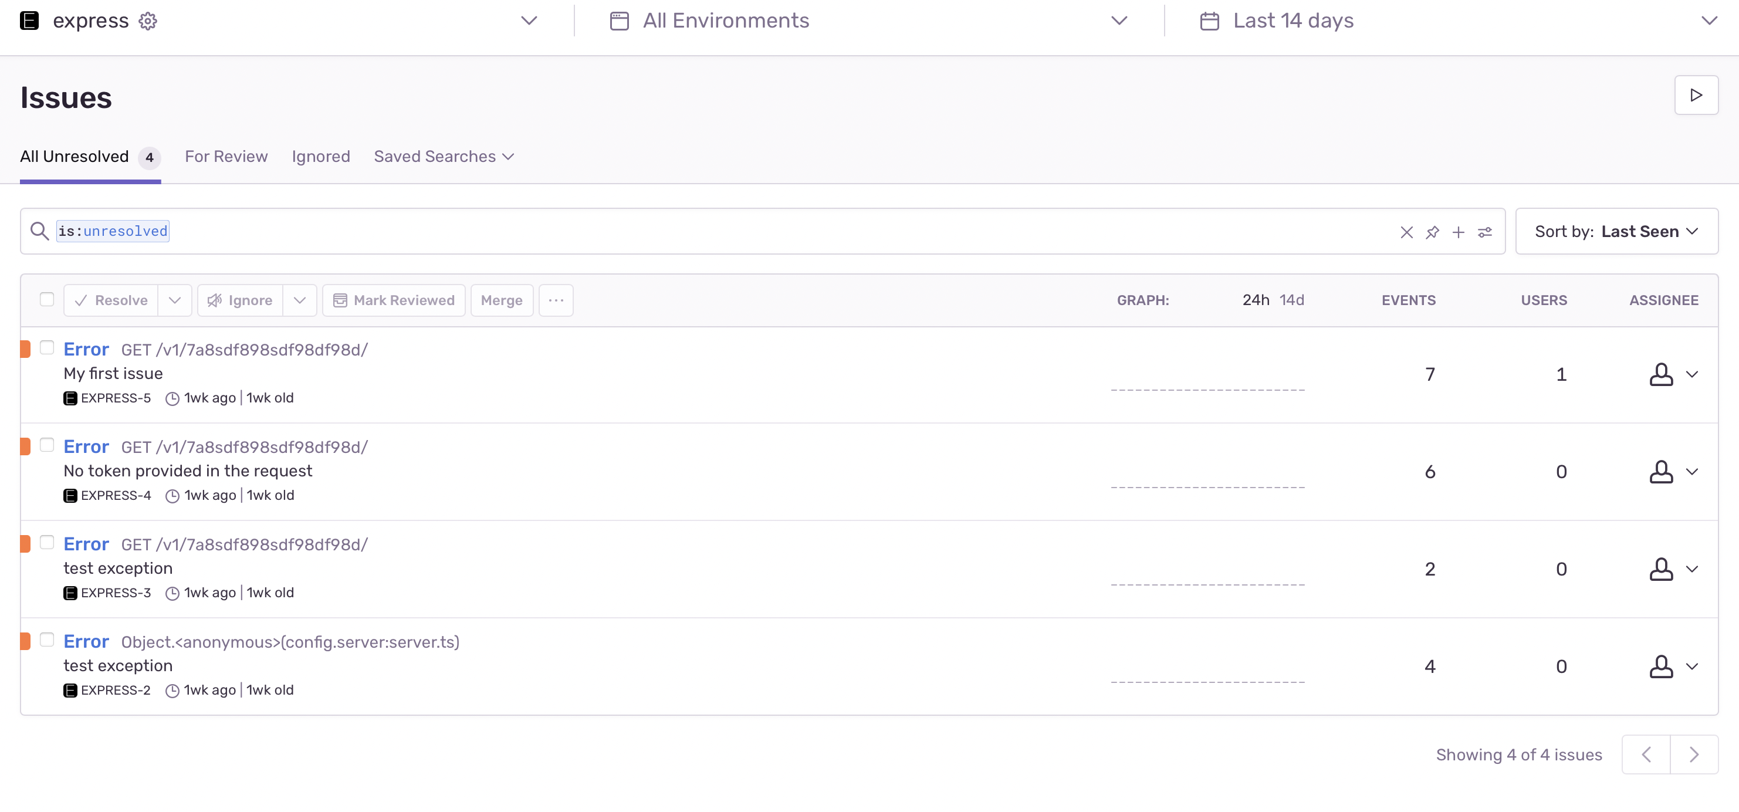The height and width of the screenshot is (812, 1739).
Task: Switch to the Ignored tab
Action: (321, 157)
